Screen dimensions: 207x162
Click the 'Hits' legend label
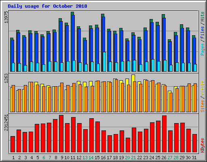point(202,17)
